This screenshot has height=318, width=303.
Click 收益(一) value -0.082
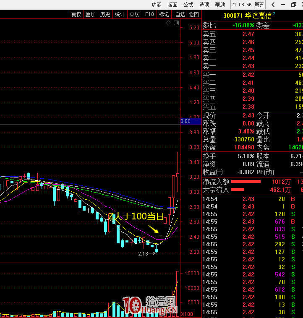click(x=246, y=172)
